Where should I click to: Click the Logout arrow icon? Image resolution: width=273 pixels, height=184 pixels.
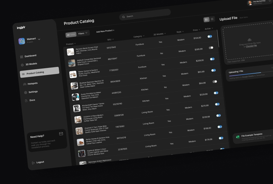[x=33, y=163]
